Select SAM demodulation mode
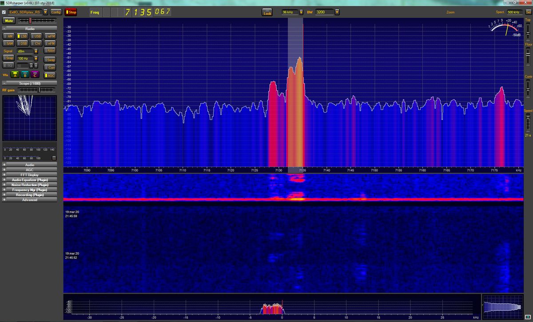 9,43
